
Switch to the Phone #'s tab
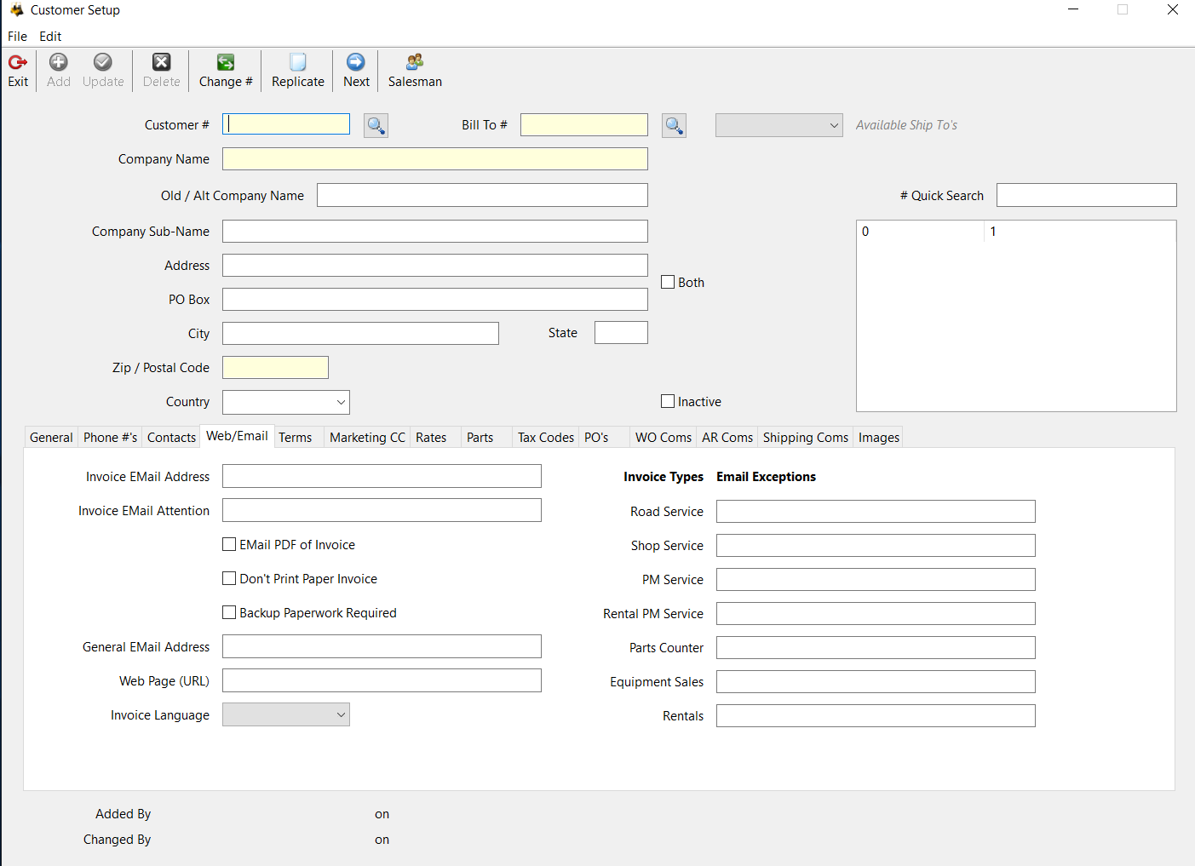coord(110,438)
